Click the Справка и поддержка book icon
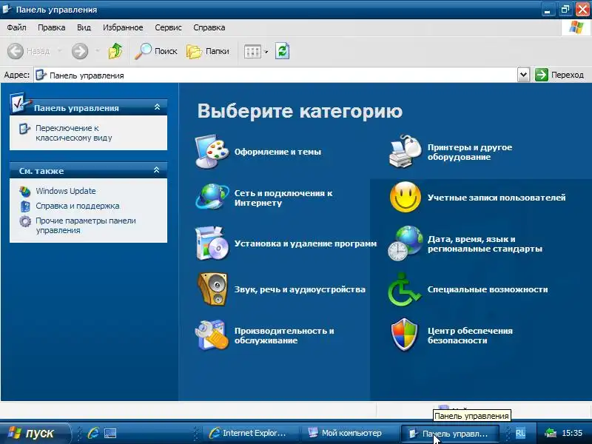Screen dimensions: 592x444 (25, 206)
